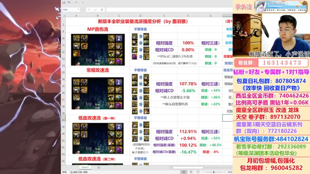Select the 平替装备 cell beside MP直伤流
The width and height of the screenshot is (310, 174).
click(140, 29)
